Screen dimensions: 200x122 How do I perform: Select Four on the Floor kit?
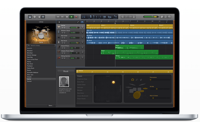coord(33,59)
